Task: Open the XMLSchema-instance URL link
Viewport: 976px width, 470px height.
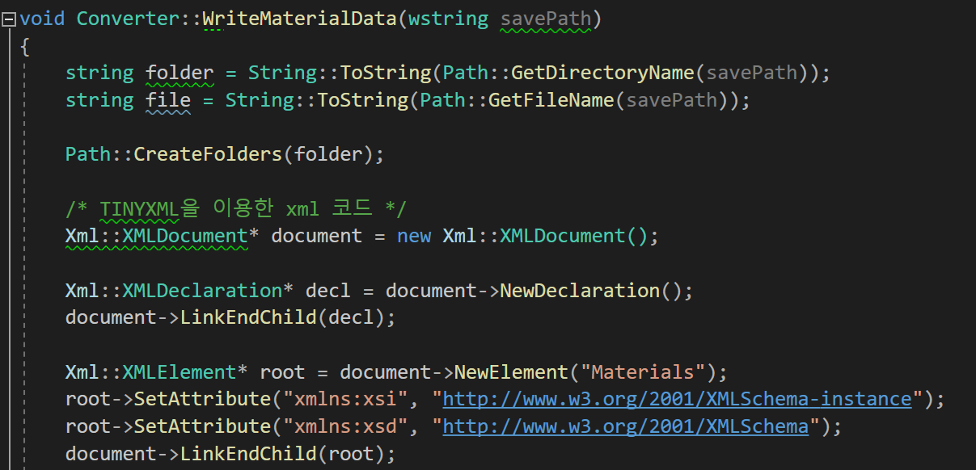Action: (678, 399)
